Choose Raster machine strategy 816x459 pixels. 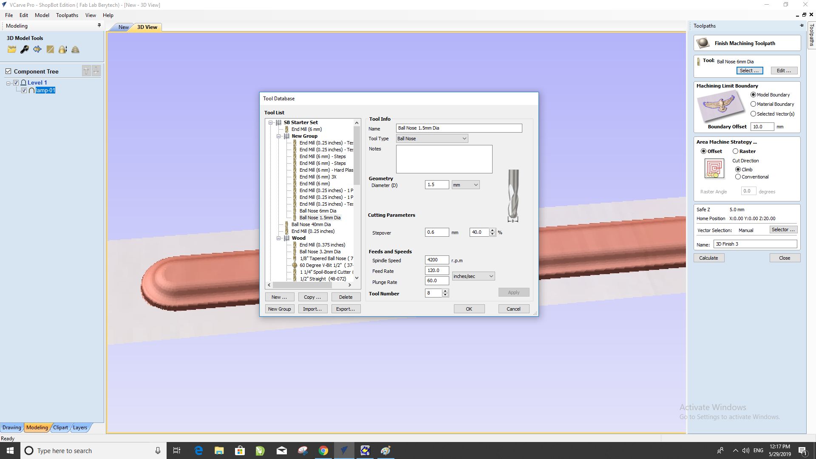(736, 151)
